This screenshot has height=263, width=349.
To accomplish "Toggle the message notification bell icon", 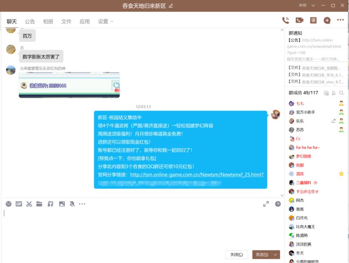I will pos(72,204).
